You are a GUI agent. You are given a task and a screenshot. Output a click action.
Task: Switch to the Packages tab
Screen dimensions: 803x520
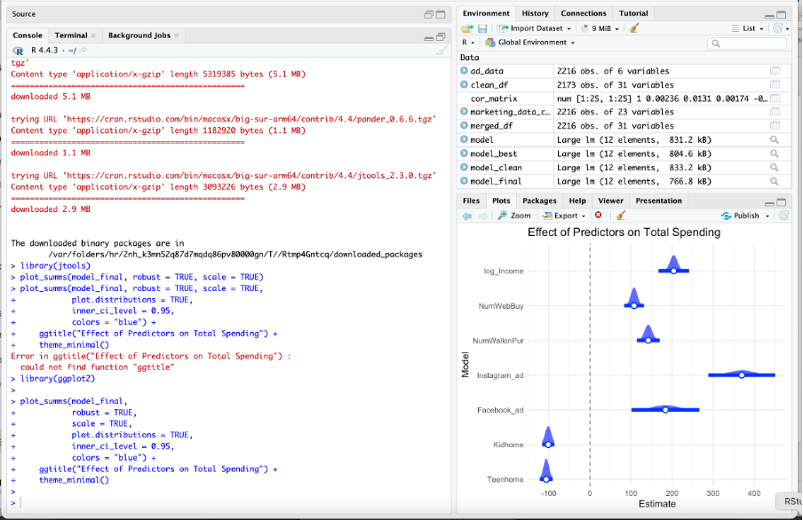point(539,201)
